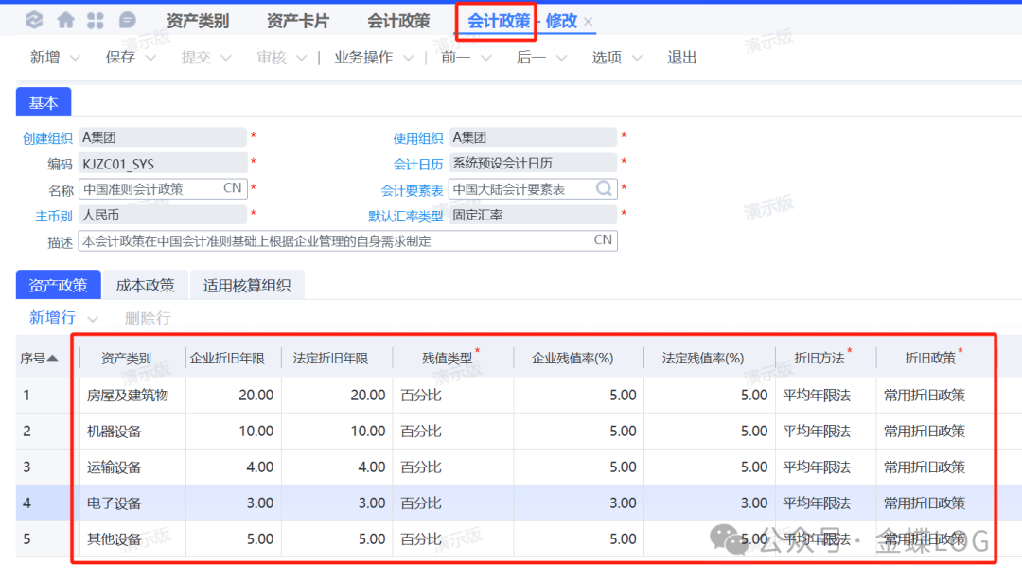Click the 会计日历 link label
The image size is (1022, 582).
point(418,164)
